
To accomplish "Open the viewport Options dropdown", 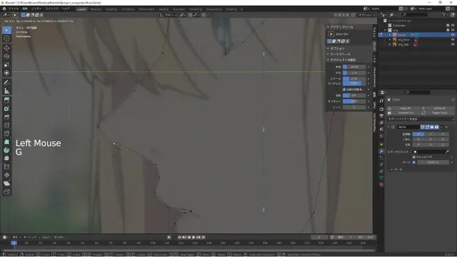I will point(366,15).
